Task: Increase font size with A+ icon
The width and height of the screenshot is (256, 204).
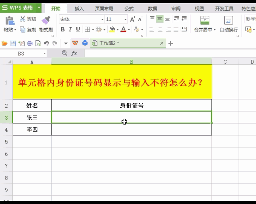Action: (133, 19)
